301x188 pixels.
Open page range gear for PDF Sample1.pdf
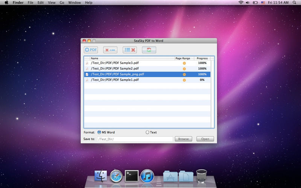click(x=184, y=80)
